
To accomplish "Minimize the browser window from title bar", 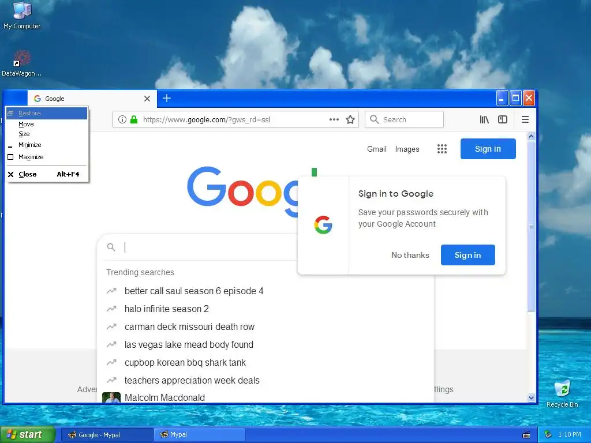I will click(x=502, y=98).
